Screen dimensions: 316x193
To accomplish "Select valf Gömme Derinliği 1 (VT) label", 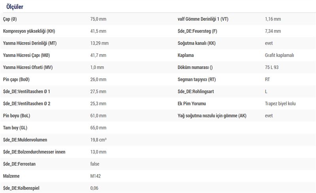I will tap(203, 19).
